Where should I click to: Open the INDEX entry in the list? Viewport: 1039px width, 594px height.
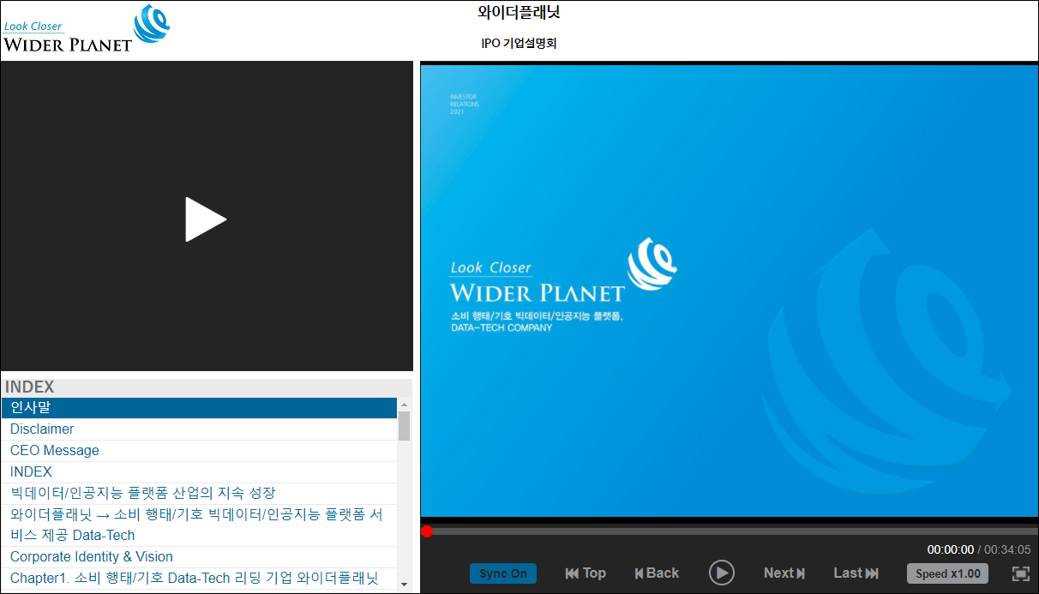click(x=199, y=472)
